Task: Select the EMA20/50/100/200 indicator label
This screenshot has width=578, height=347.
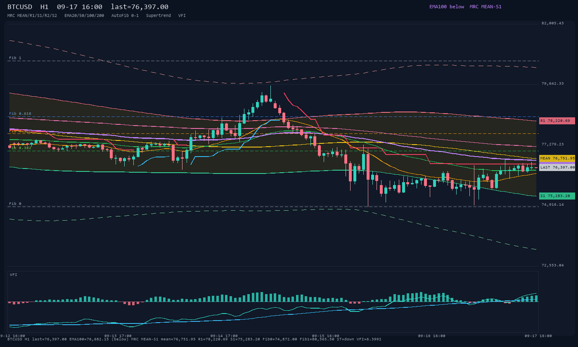Action: click(84, 16)
